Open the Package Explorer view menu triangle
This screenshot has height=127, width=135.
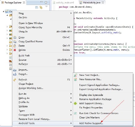pos(46,6)
